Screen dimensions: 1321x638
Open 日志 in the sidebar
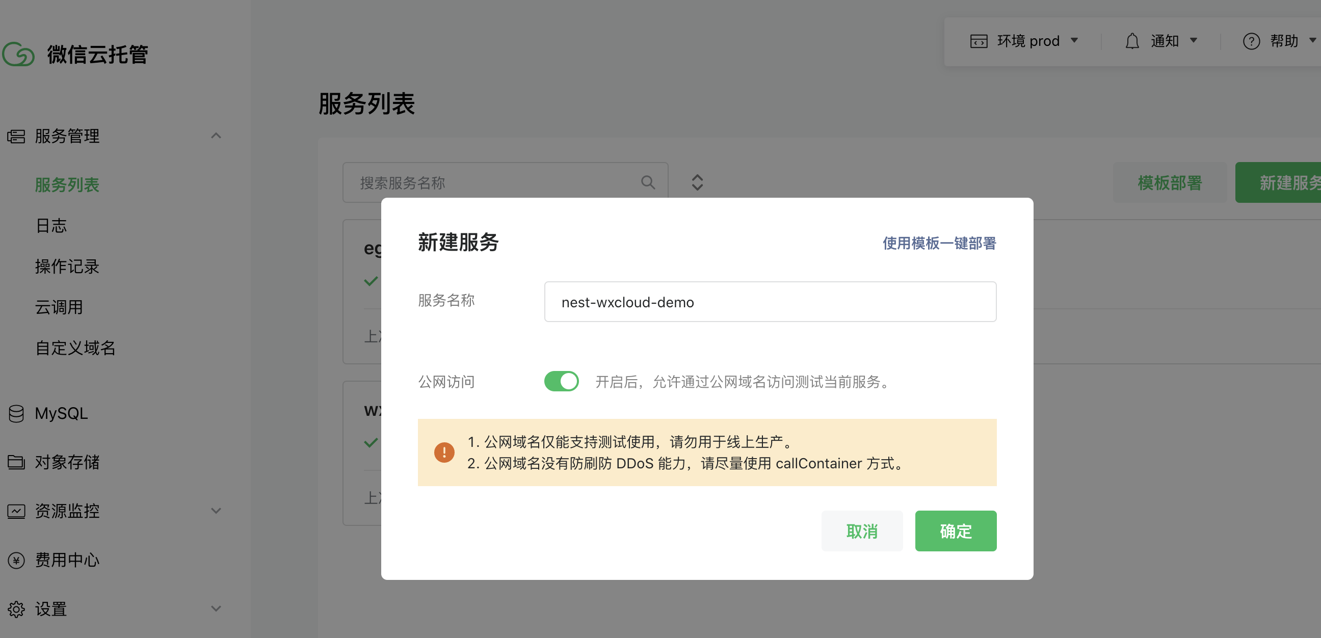[51, 226]
